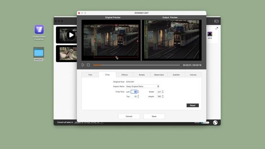Click the orange preview progress slider
Viewport: 265px width, 149px height.
coord(136,65)
